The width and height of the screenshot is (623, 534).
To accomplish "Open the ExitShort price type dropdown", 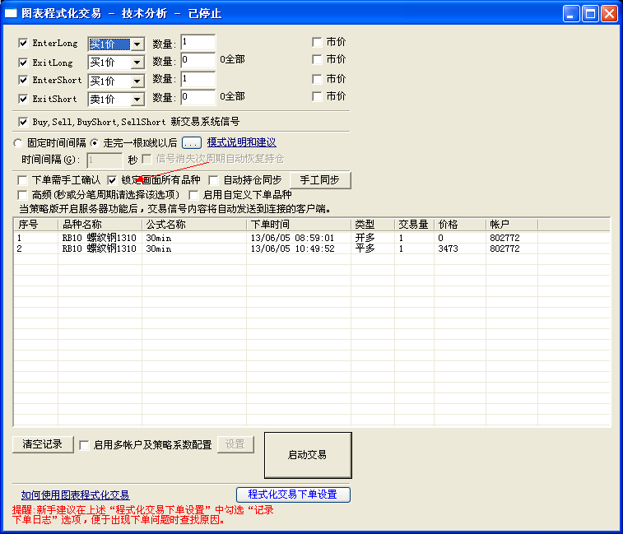I will pos(137,100).
